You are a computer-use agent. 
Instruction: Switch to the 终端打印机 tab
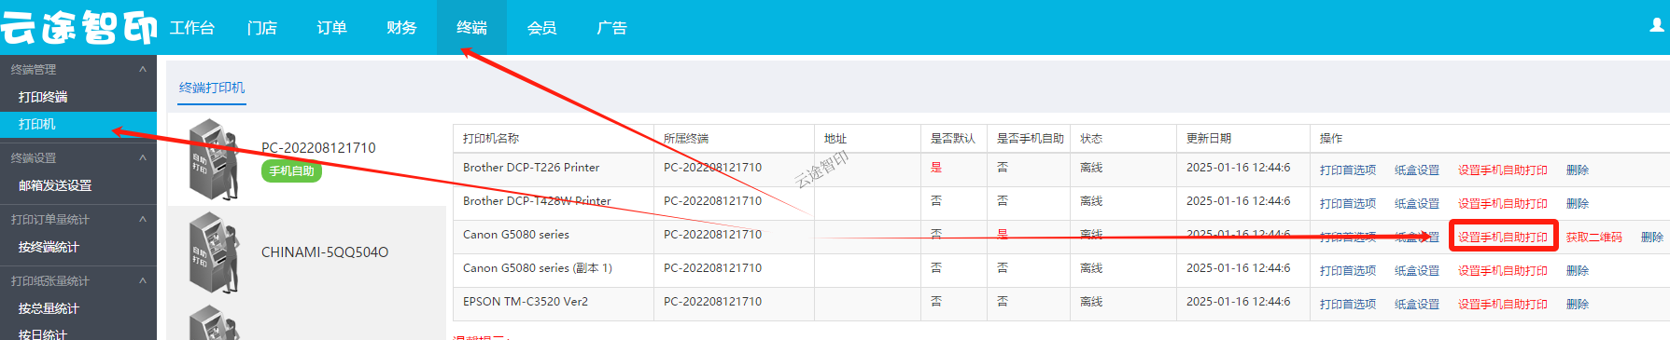point(212,88)
